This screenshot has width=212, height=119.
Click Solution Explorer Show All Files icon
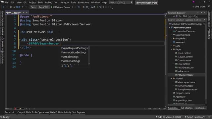click(x=186, y=16)
